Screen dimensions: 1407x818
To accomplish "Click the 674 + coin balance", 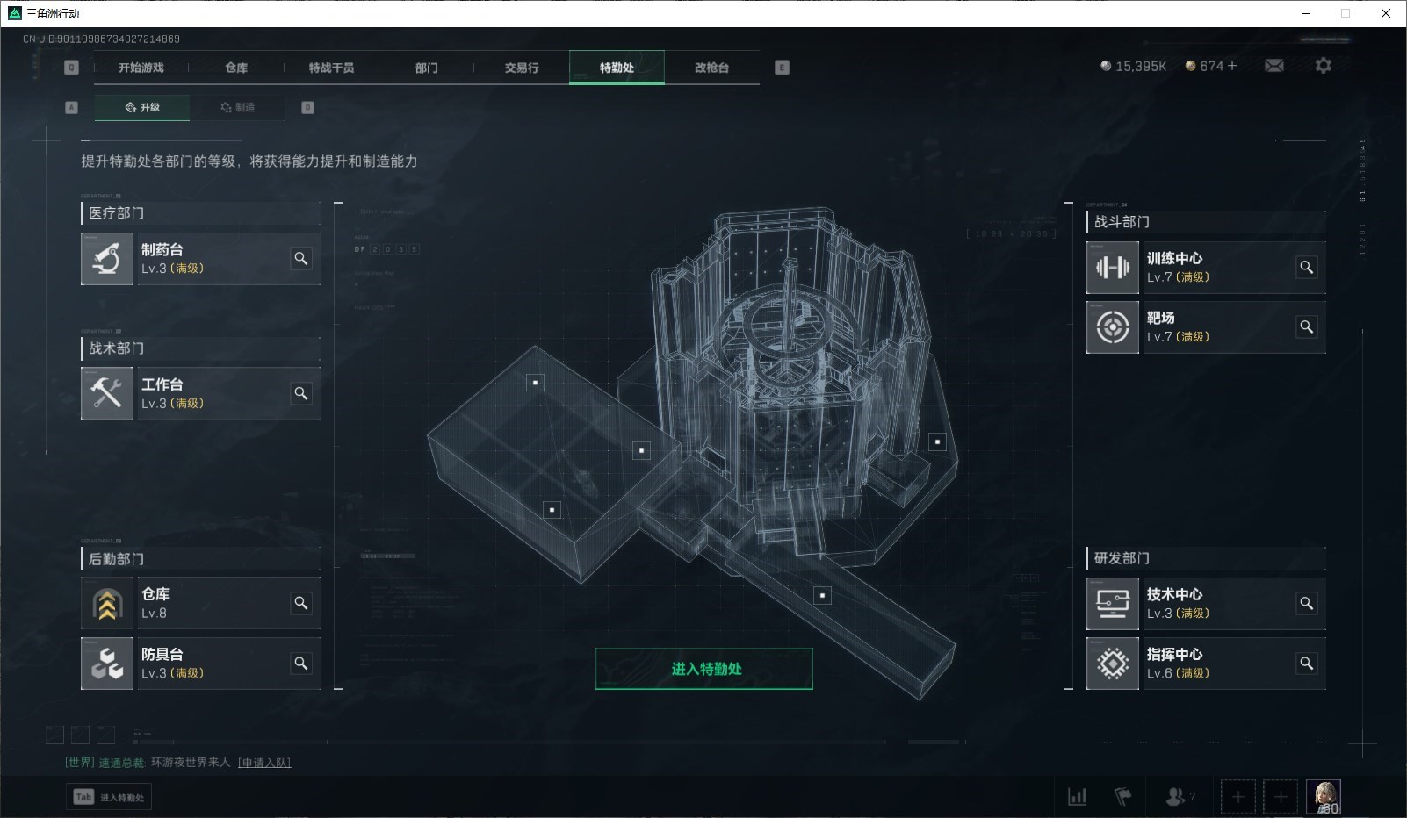I will tap(1211, 66).
